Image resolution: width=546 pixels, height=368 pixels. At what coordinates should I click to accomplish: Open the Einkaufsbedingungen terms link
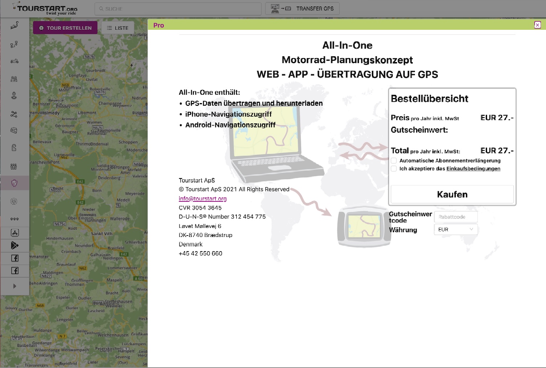pyautogui.click(x=473, y=168)
